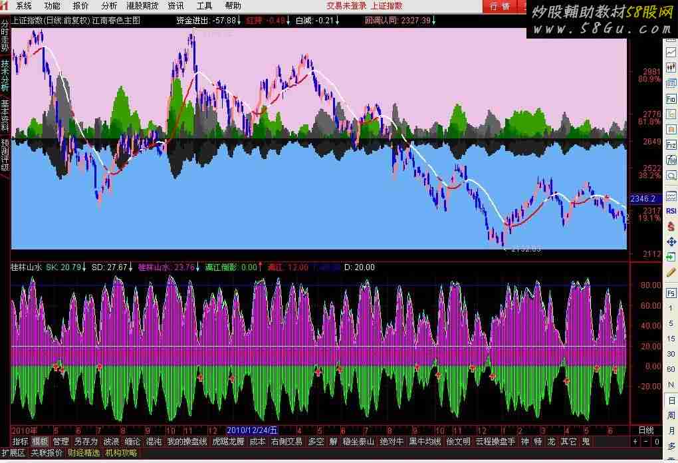The width and height of the screenshot is (678, 463).
Task: Open the 分析 menu
Action: 109,5
